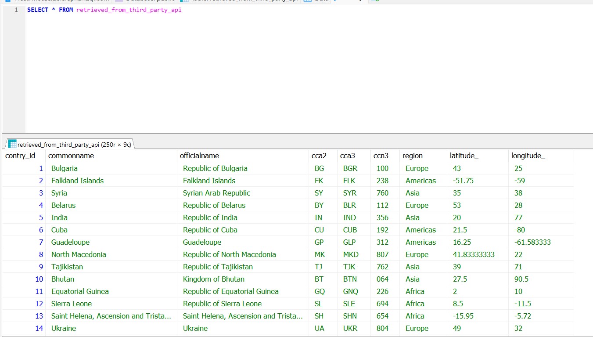
Task: Click the table grid icon on result tab
Action: 12,144
